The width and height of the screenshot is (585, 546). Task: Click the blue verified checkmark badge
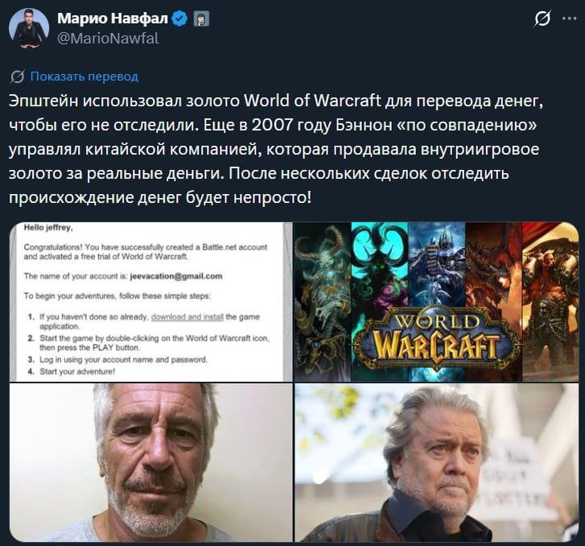(181, 19)
